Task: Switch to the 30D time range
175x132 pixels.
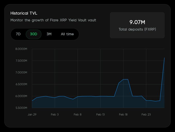Action: (x=33, y=34)
